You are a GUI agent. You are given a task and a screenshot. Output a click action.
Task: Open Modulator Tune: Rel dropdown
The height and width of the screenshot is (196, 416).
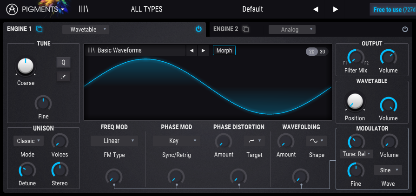pos(357,154)
